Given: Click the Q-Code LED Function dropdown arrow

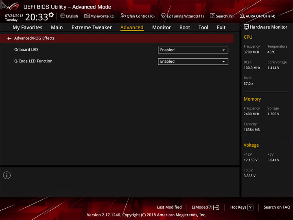Looking at the screenshot, I should 223,62.
